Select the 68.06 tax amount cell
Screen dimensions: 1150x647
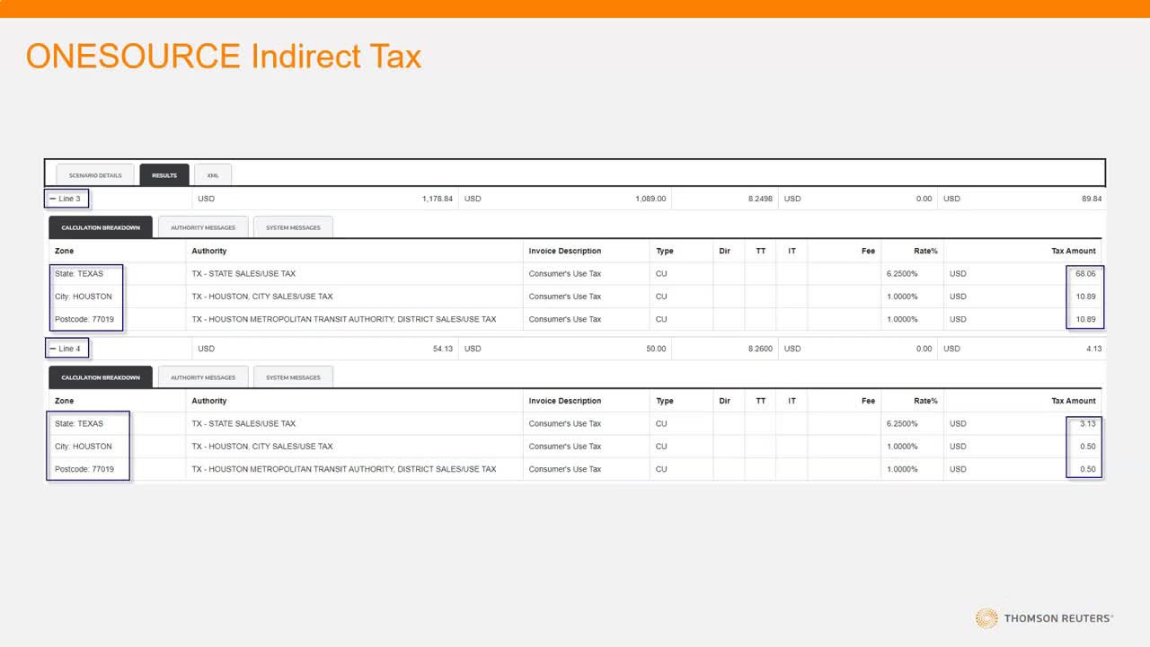(x=1085, y=274)
